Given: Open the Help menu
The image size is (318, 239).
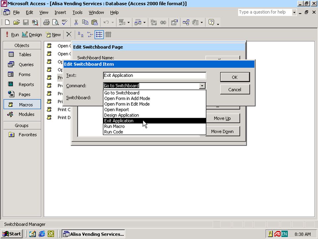Looking at the screenshot, I should (x=114, y=12).
